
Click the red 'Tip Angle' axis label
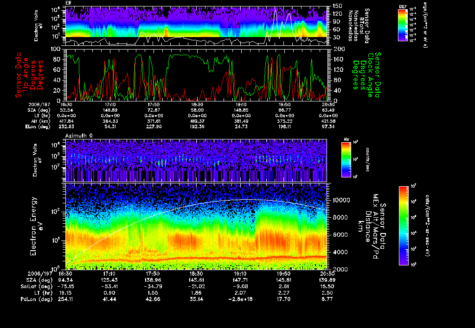point(26,75)
